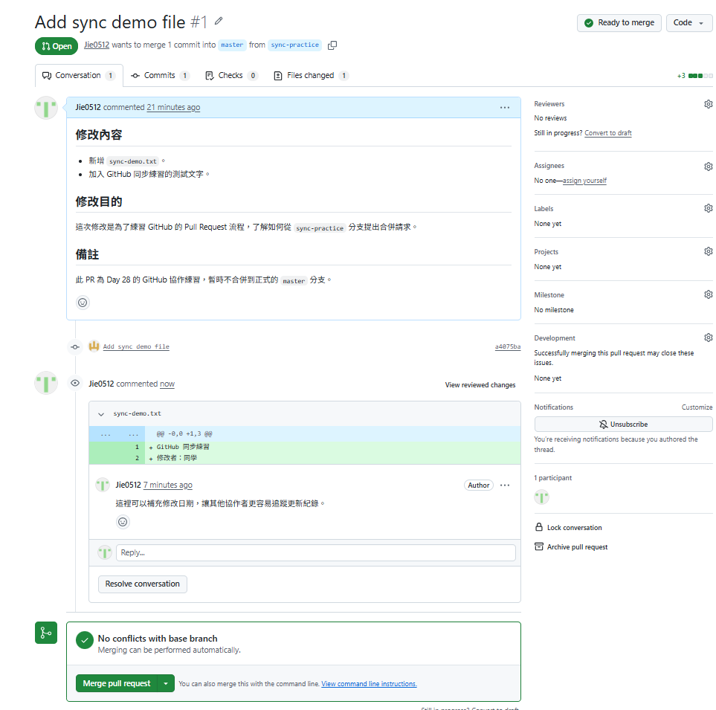Expand merge method dropdown arrow
Screen dimensions: 716x710
coord(166,683)
